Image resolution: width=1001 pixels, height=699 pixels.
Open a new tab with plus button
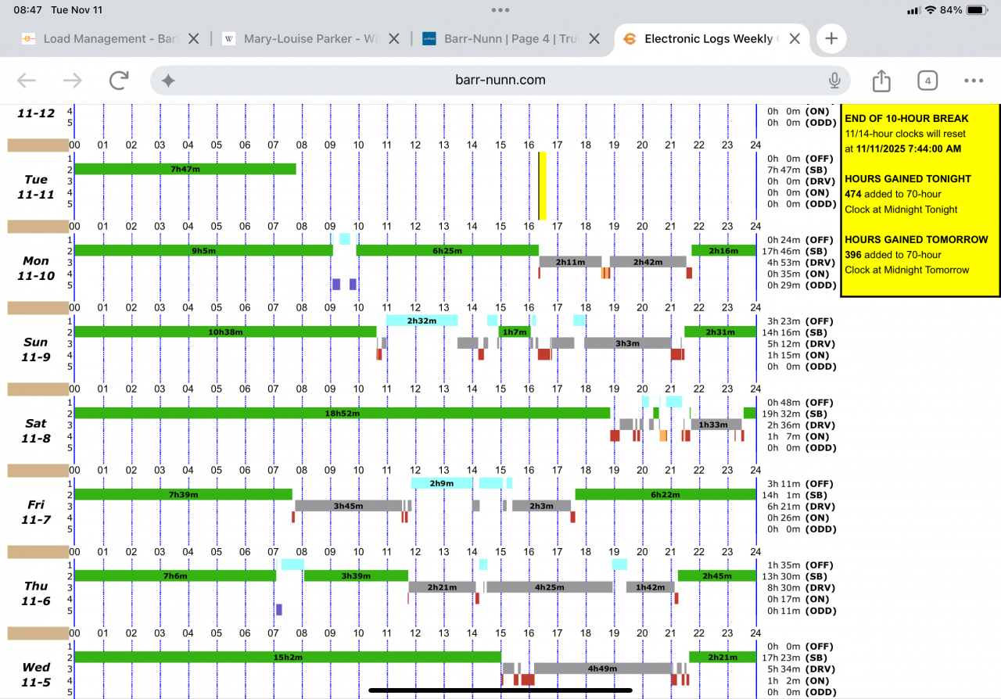[831, 38]
